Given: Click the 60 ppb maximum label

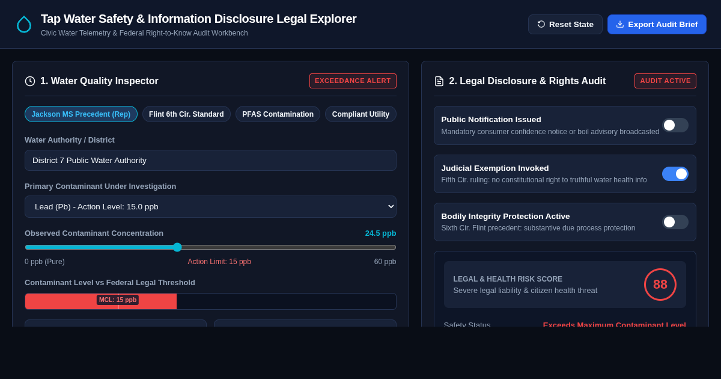Looking at the screenshot, I should pyautogui.click(x=385, y=262).
